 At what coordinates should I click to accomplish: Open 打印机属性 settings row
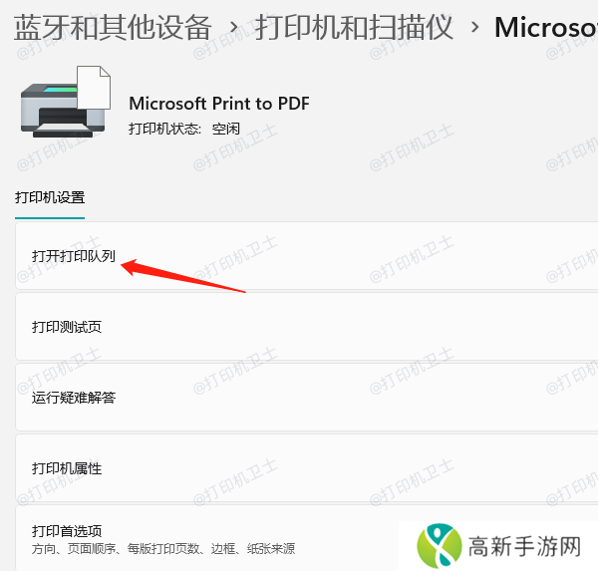[307, 468]
